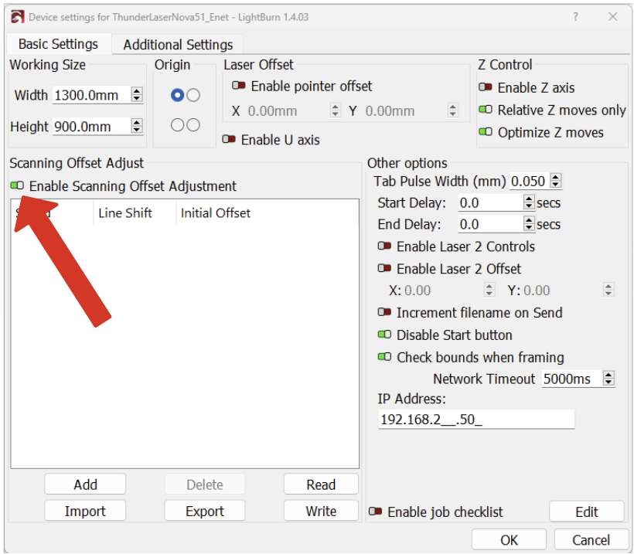Image resolution: width=634 pixels, height=554 pixels.
Task: Adjust the Tab Pulse Width spinner
Action: tap(556, 181)
